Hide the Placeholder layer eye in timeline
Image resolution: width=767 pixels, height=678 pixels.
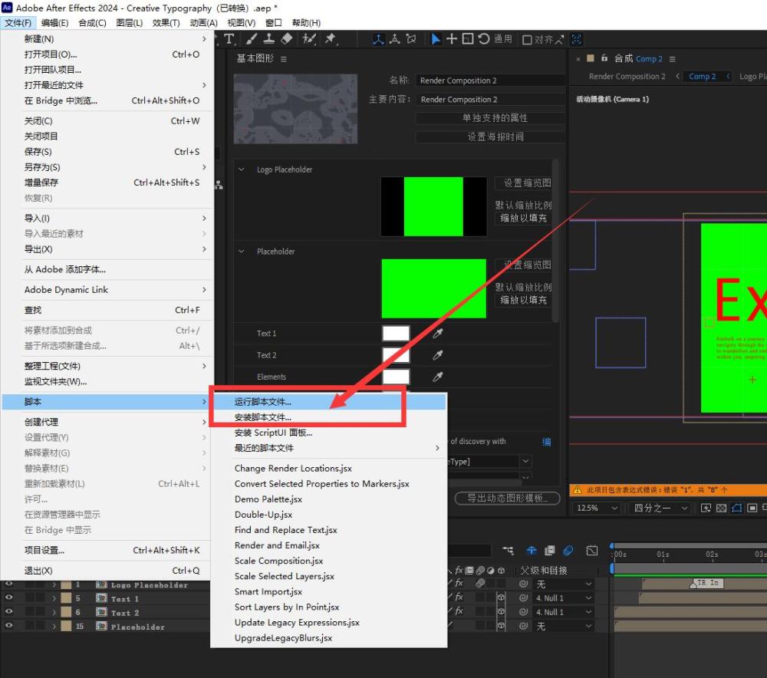click(8, 626)
